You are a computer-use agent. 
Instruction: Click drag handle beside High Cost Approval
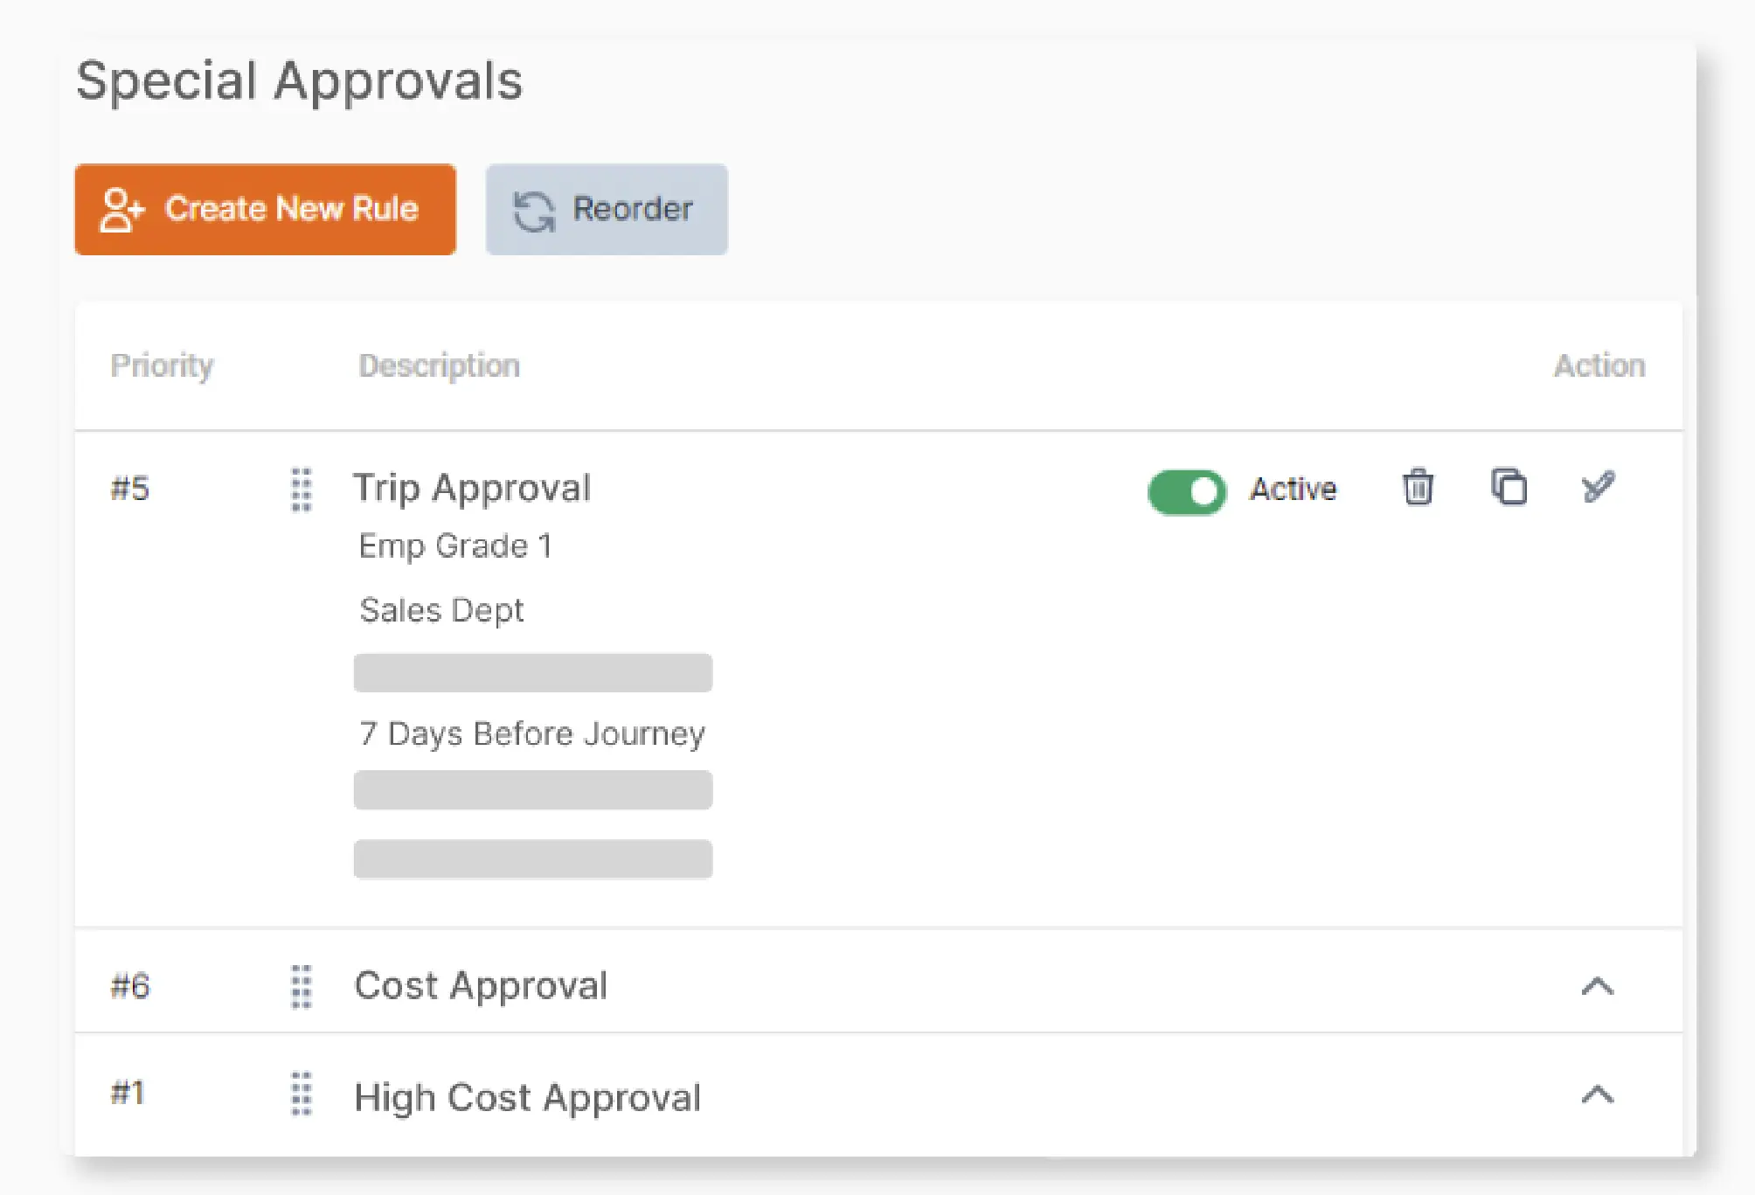point(302,1094)
